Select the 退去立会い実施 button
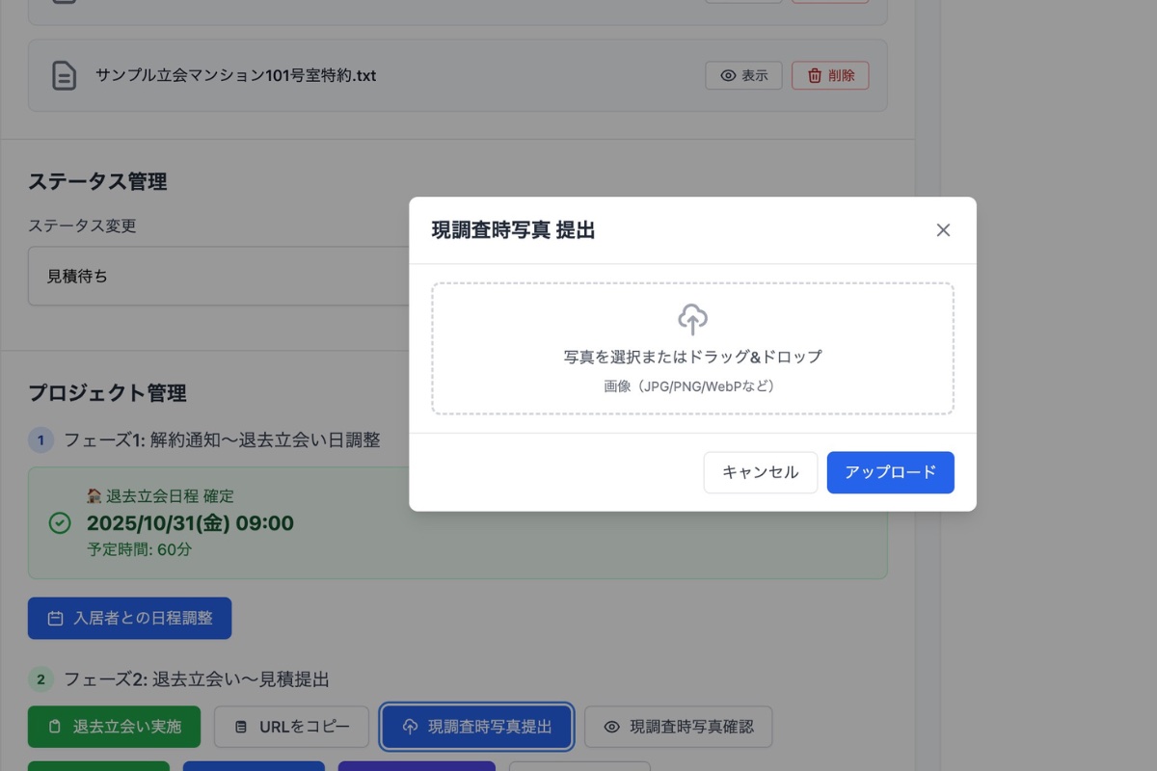Screen dimensions: 1157x771 114,727
